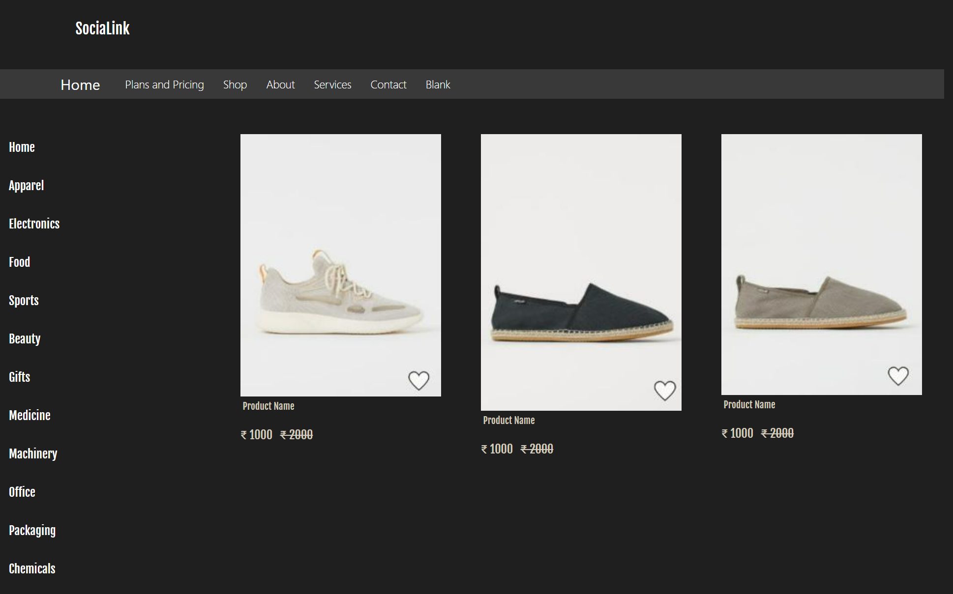Toggle wishlist heart on grey espadrille
Screen dimensions: 953x594
[x=898, y=376]
